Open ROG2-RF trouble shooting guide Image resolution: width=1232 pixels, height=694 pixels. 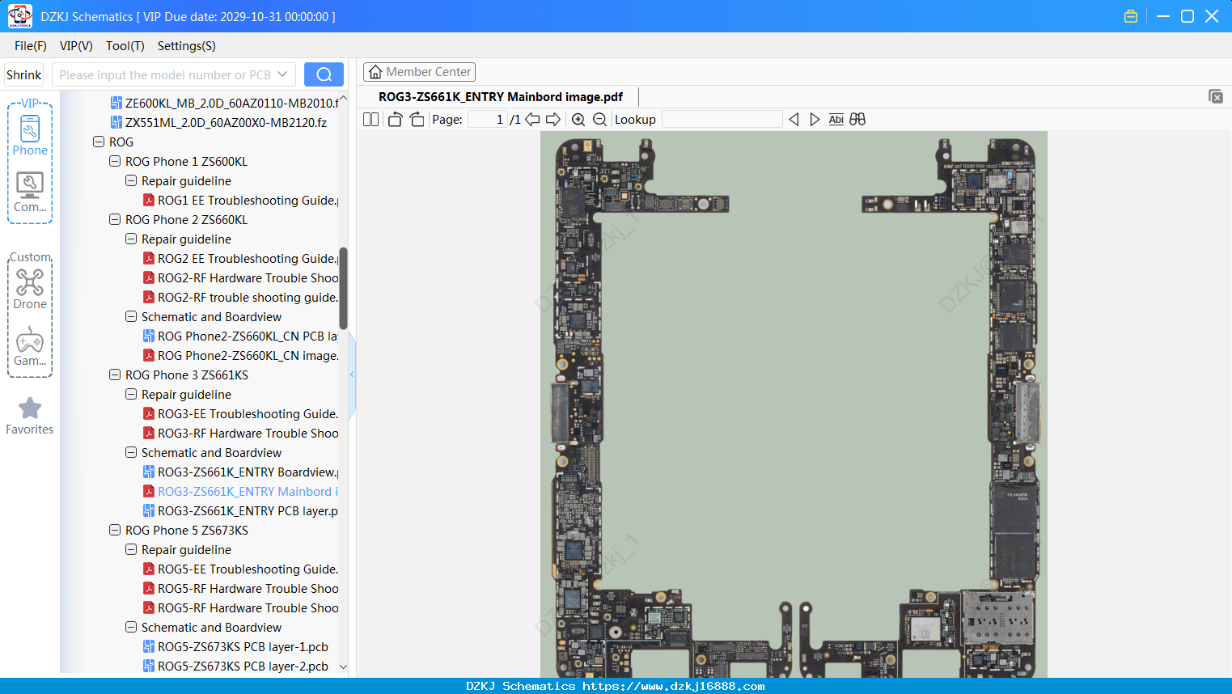[x=240, y=298]
